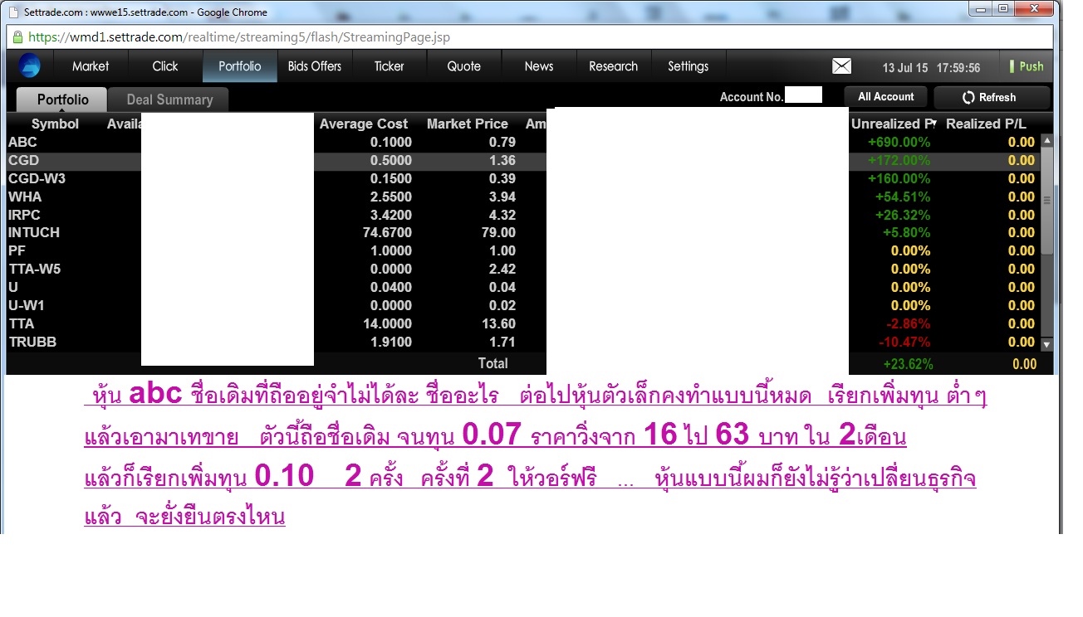Screen dimensions: 1083x617
Task: Sort by Unrealized P/L column dropdown arrow
Action: coord(934,124)
